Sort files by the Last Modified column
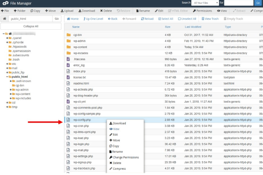Screen dimensions: 263x175 tap(193, 27)
